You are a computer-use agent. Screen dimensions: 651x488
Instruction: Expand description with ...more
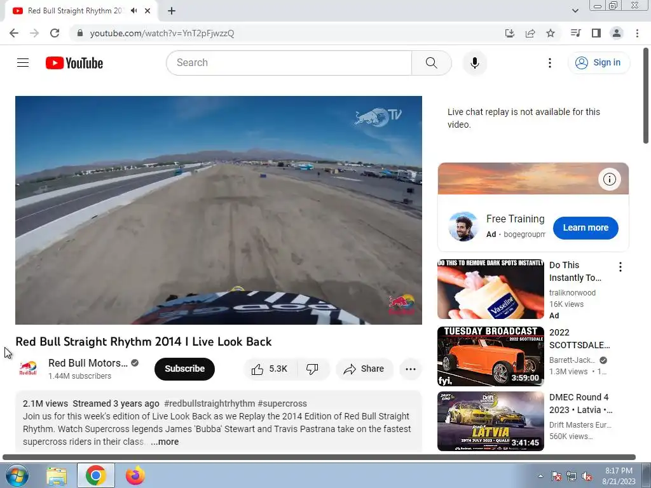click(165, 442)
